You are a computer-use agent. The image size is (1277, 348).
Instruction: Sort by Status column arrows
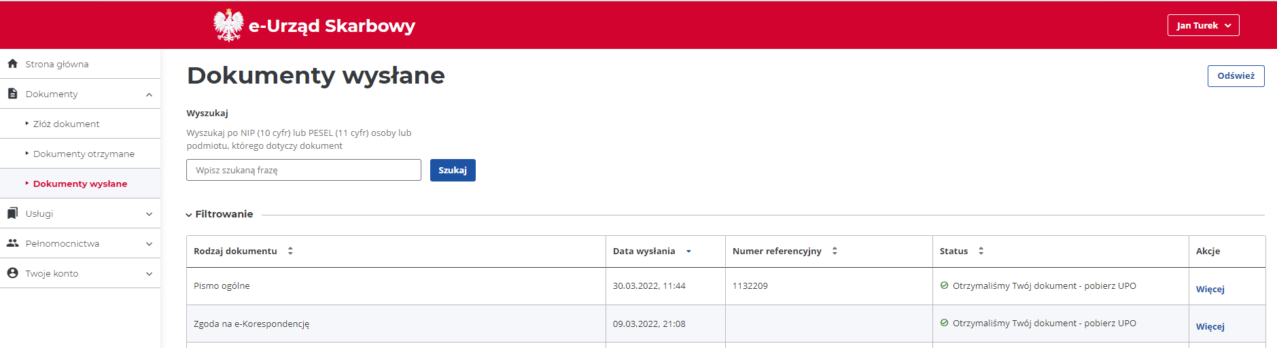[x=981, y=251]
